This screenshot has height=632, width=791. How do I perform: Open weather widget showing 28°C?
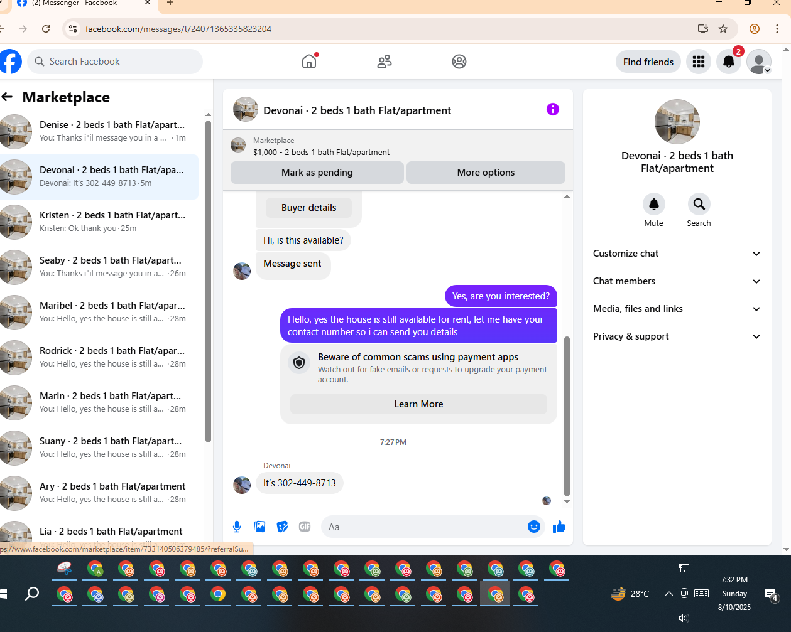(x=630, y=594)
